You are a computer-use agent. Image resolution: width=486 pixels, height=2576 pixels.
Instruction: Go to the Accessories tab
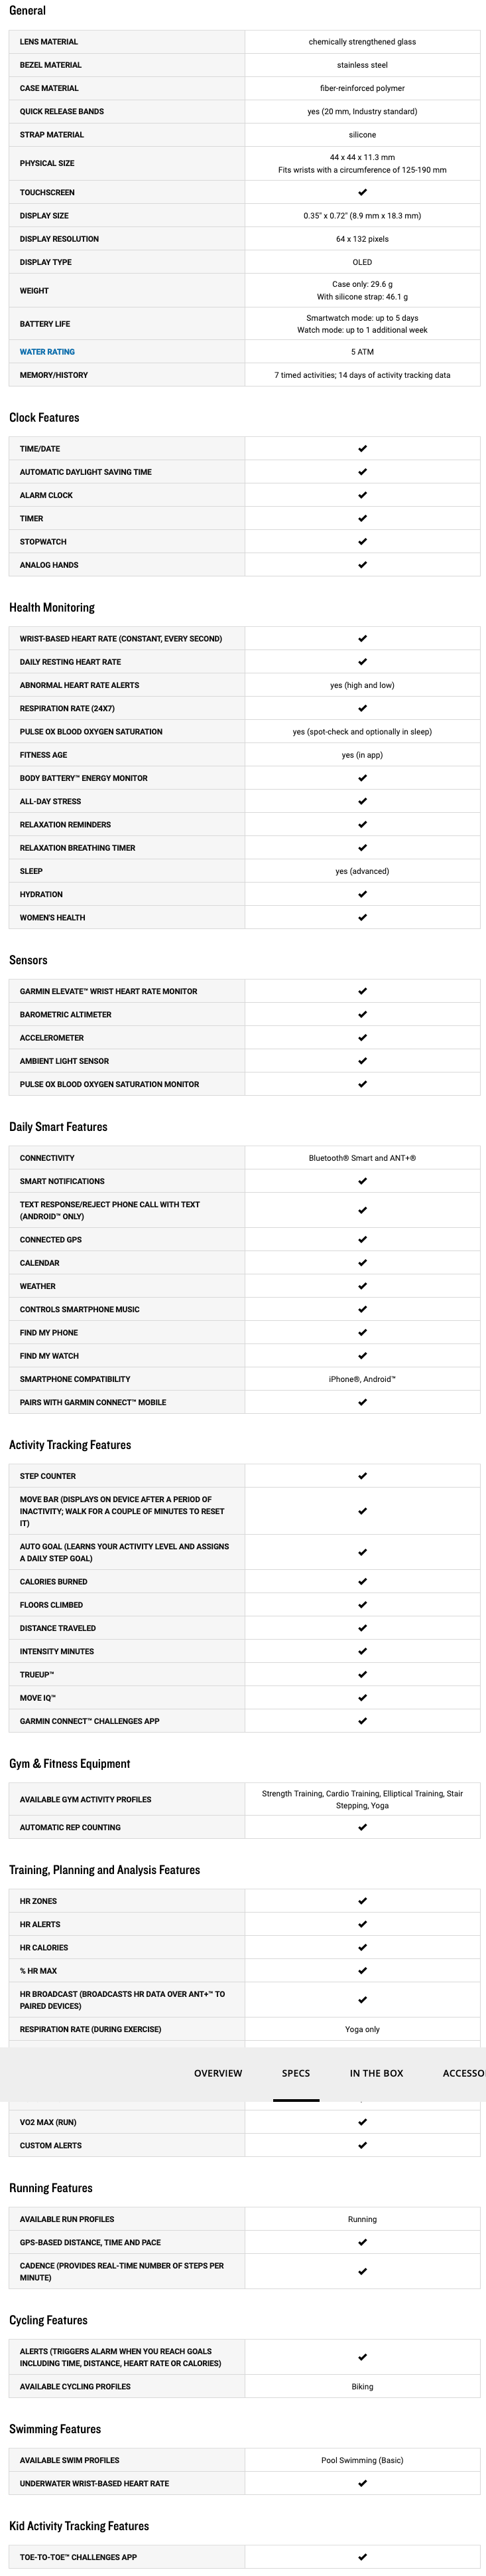[x=463, y=2073]
